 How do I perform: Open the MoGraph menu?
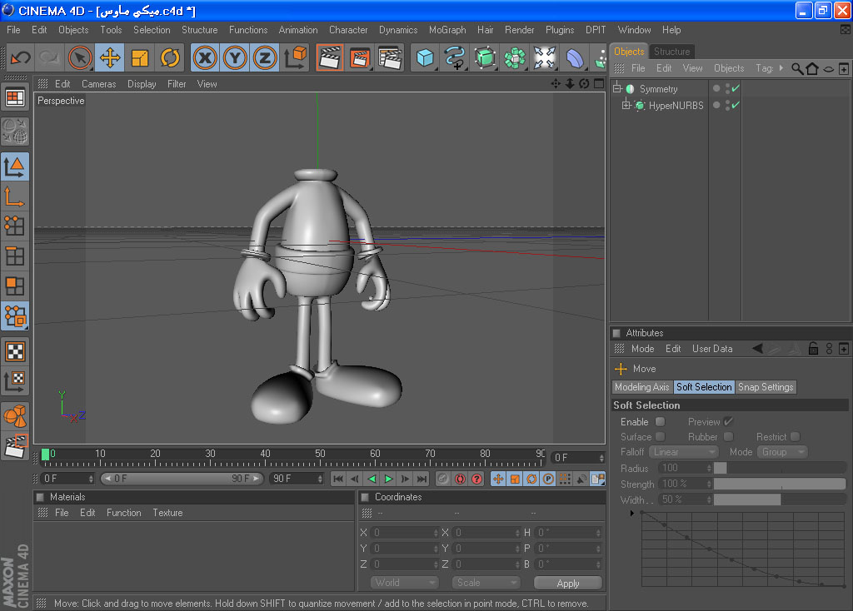[x=447, y=30]
